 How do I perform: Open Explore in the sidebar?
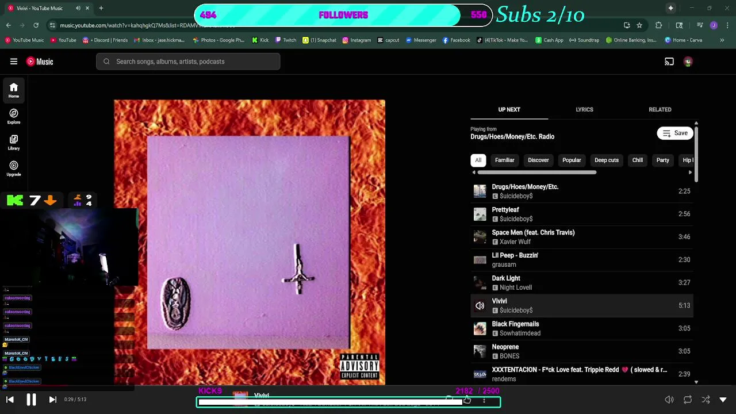click(x=14, y=116)
